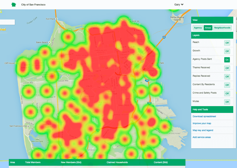The height and width of the screenshot is (168, 237).
Task: Open the Download spreadsheet link
Action: pos(204,117)
